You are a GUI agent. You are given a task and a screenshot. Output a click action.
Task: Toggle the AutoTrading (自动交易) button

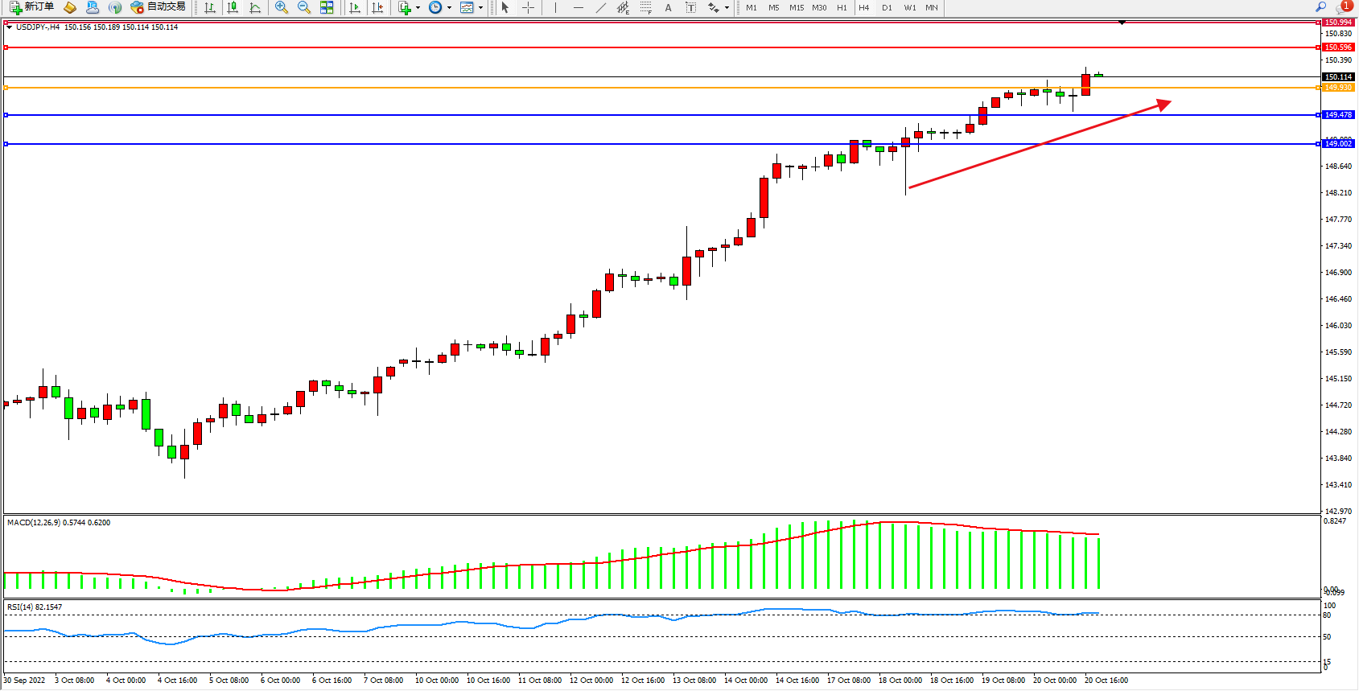(159, 7)
